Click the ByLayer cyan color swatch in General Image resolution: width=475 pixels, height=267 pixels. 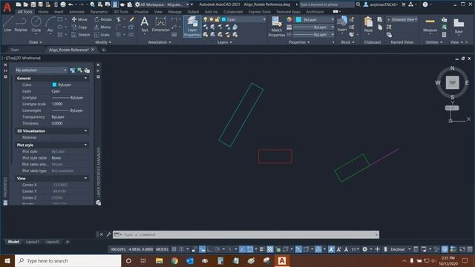click(x=54, y=85)
